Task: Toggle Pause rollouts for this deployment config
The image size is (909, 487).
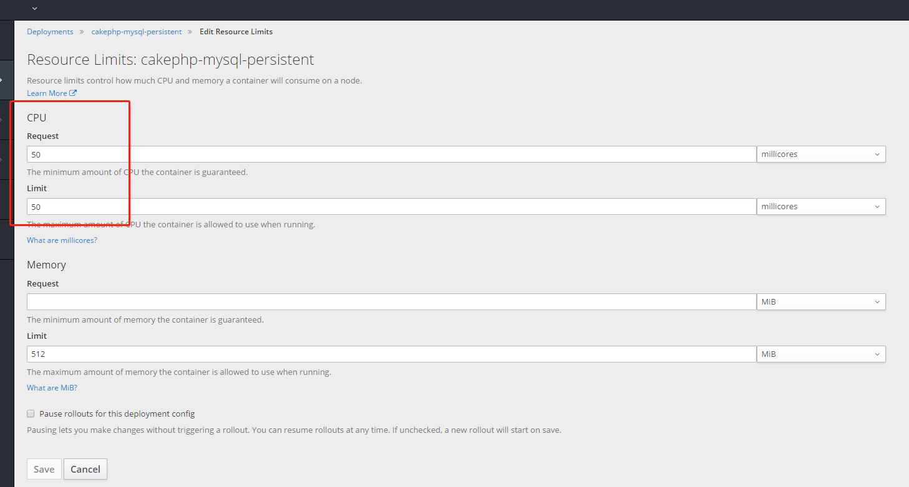Action: click(x=31, y=414)
